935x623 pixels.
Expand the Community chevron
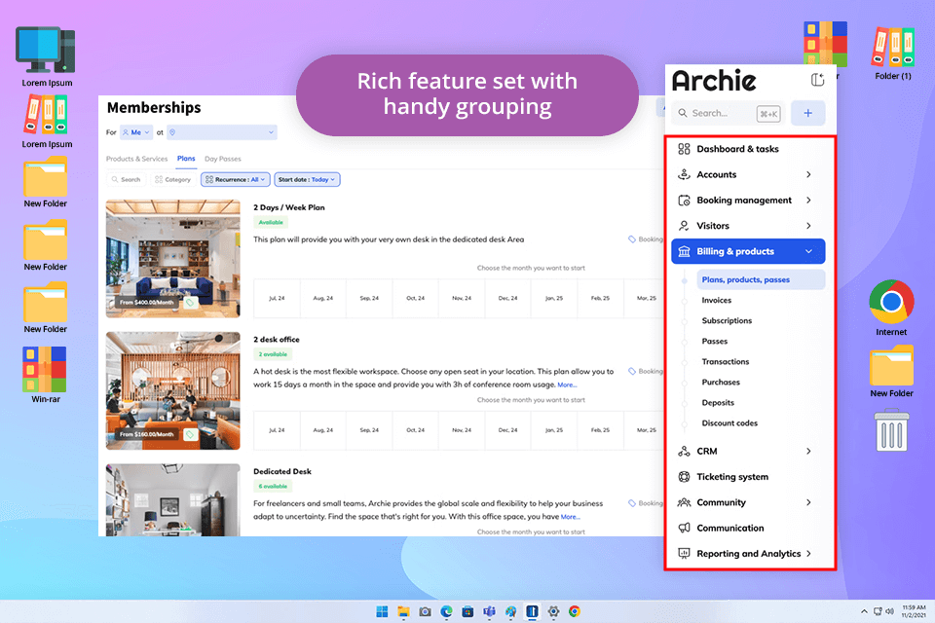808,502
